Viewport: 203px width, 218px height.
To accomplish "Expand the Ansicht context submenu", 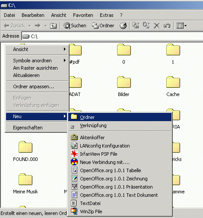I will tap(37, 49).
